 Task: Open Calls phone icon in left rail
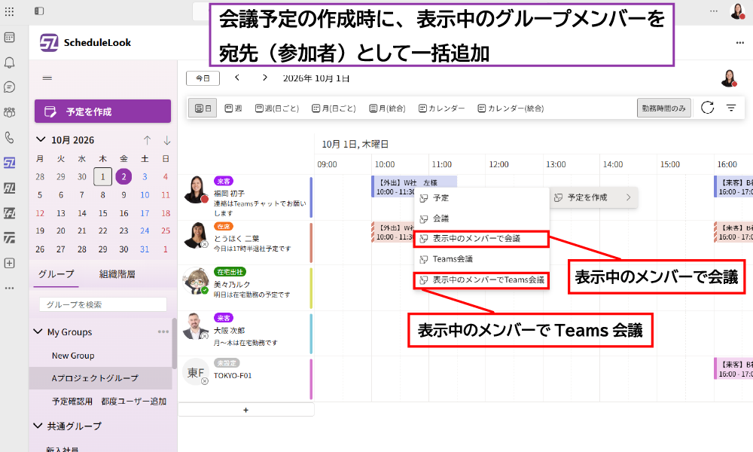(9, 137)
